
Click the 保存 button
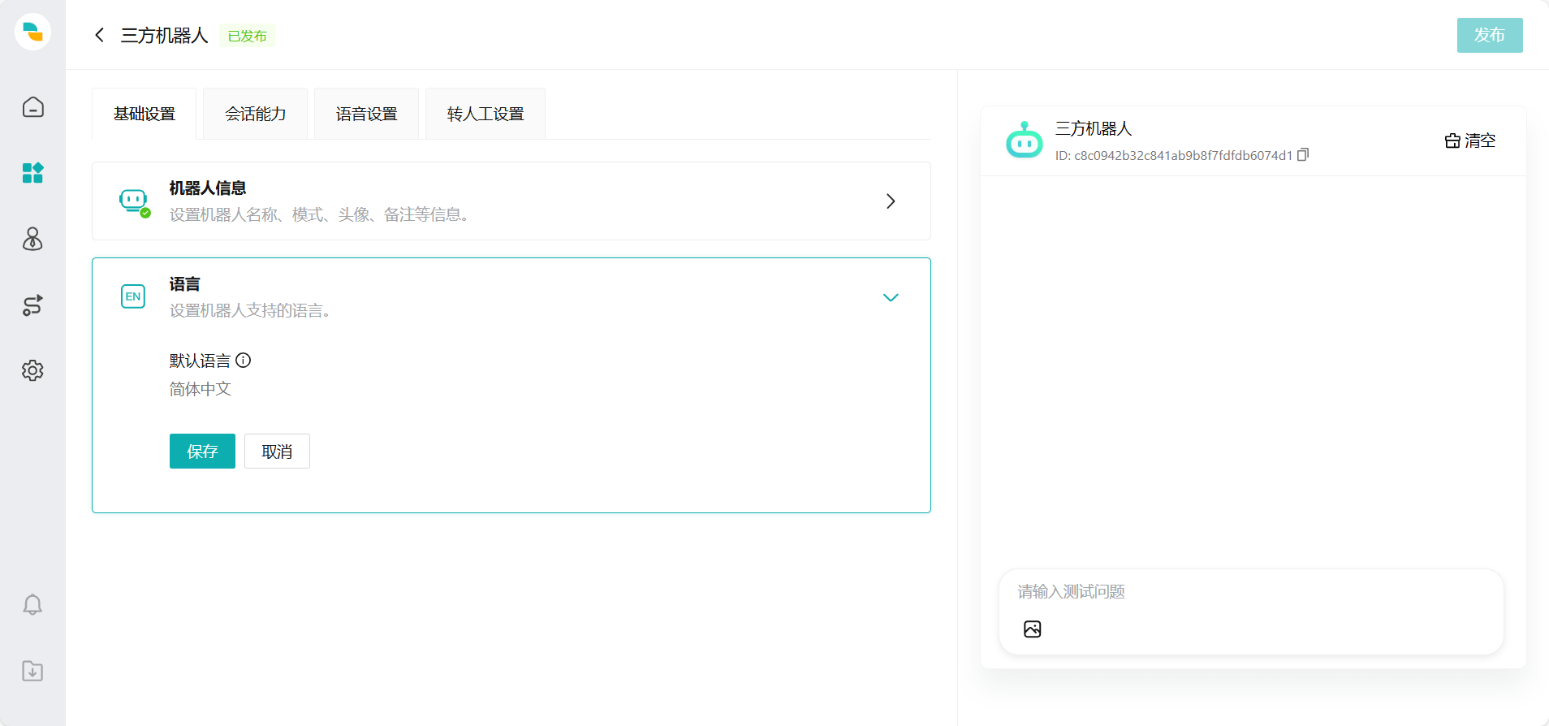click(x=202, y=452)
